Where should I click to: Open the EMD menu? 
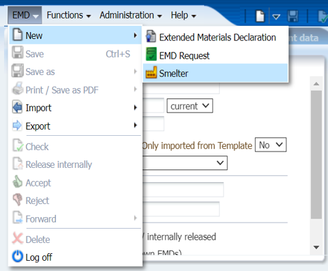tap(25, 15)
